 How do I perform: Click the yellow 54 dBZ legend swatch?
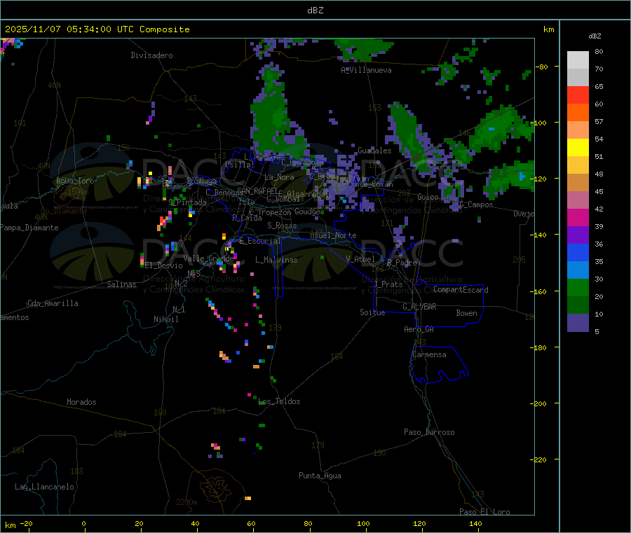578,148
